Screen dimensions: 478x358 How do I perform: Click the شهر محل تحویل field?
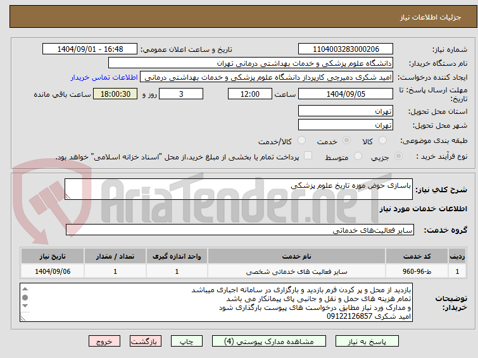point(346,125)
